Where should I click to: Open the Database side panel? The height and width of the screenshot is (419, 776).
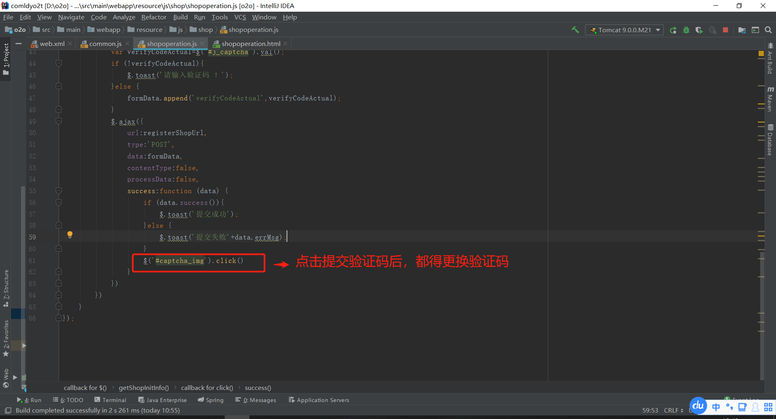tap(770, 140)
